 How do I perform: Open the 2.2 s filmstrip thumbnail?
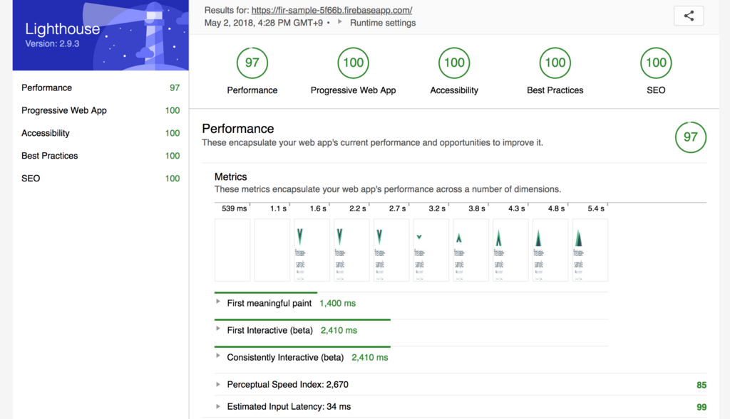tap(351, 250)
